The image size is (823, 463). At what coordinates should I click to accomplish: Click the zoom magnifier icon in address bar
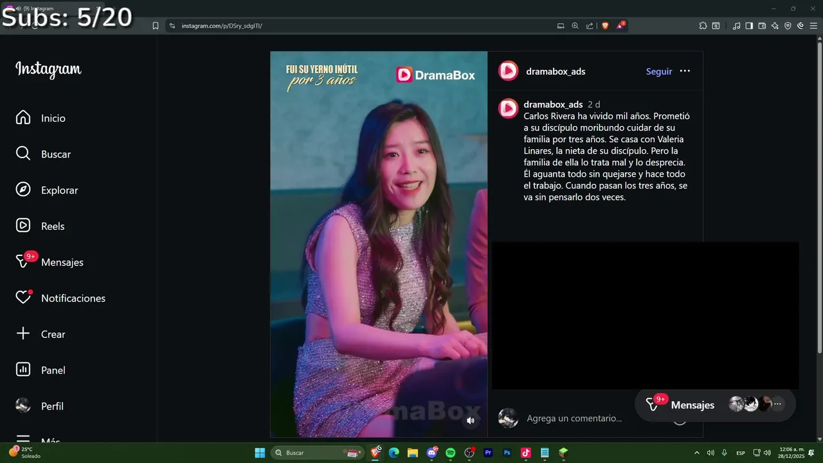pyautogui.click(x=575, y=26)
